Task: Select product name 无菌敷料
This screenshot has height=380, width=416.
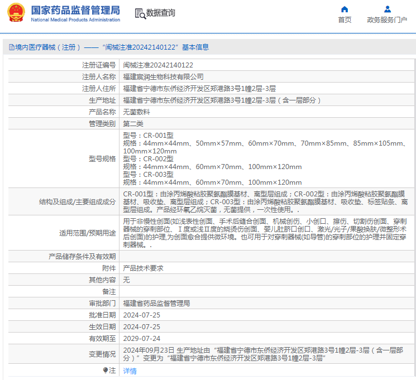Action: 136,112
